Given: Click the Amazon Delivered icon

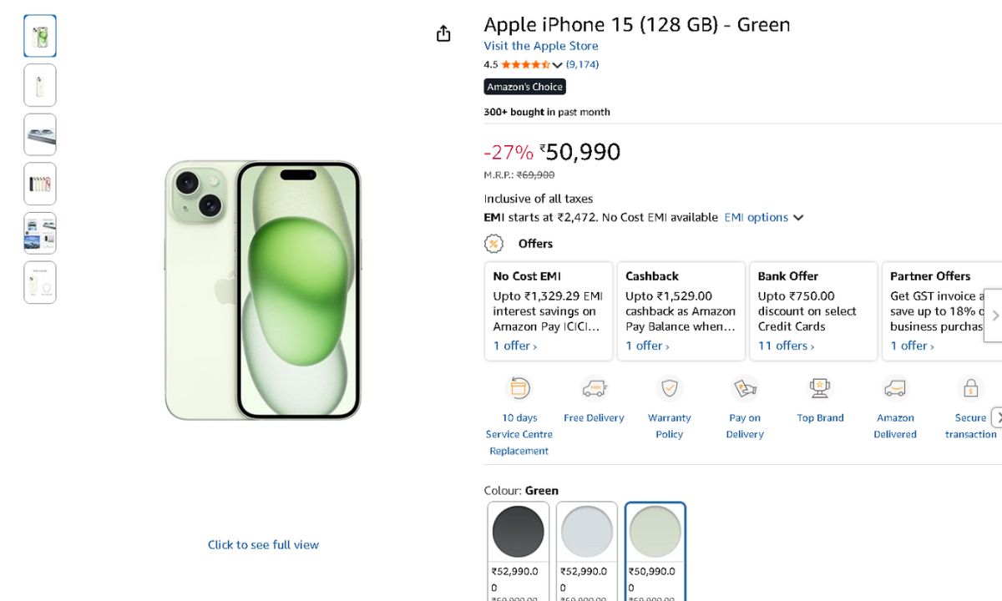Looking at the screenshot, I should click(895, 388).
